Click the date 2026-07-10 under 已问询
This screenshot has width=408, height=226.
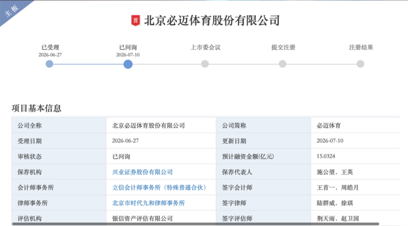pyautogui.click(x=128, y=55)
